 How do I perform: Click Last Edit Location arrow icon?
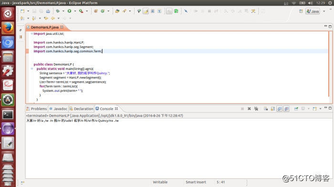[46, 18]
